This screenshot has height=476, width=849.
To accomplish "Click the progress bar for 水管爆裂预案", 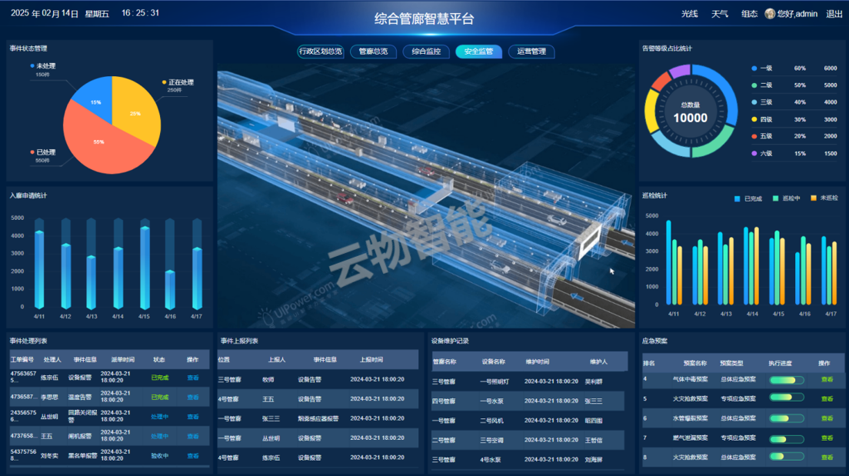I will tap(786, 418).
